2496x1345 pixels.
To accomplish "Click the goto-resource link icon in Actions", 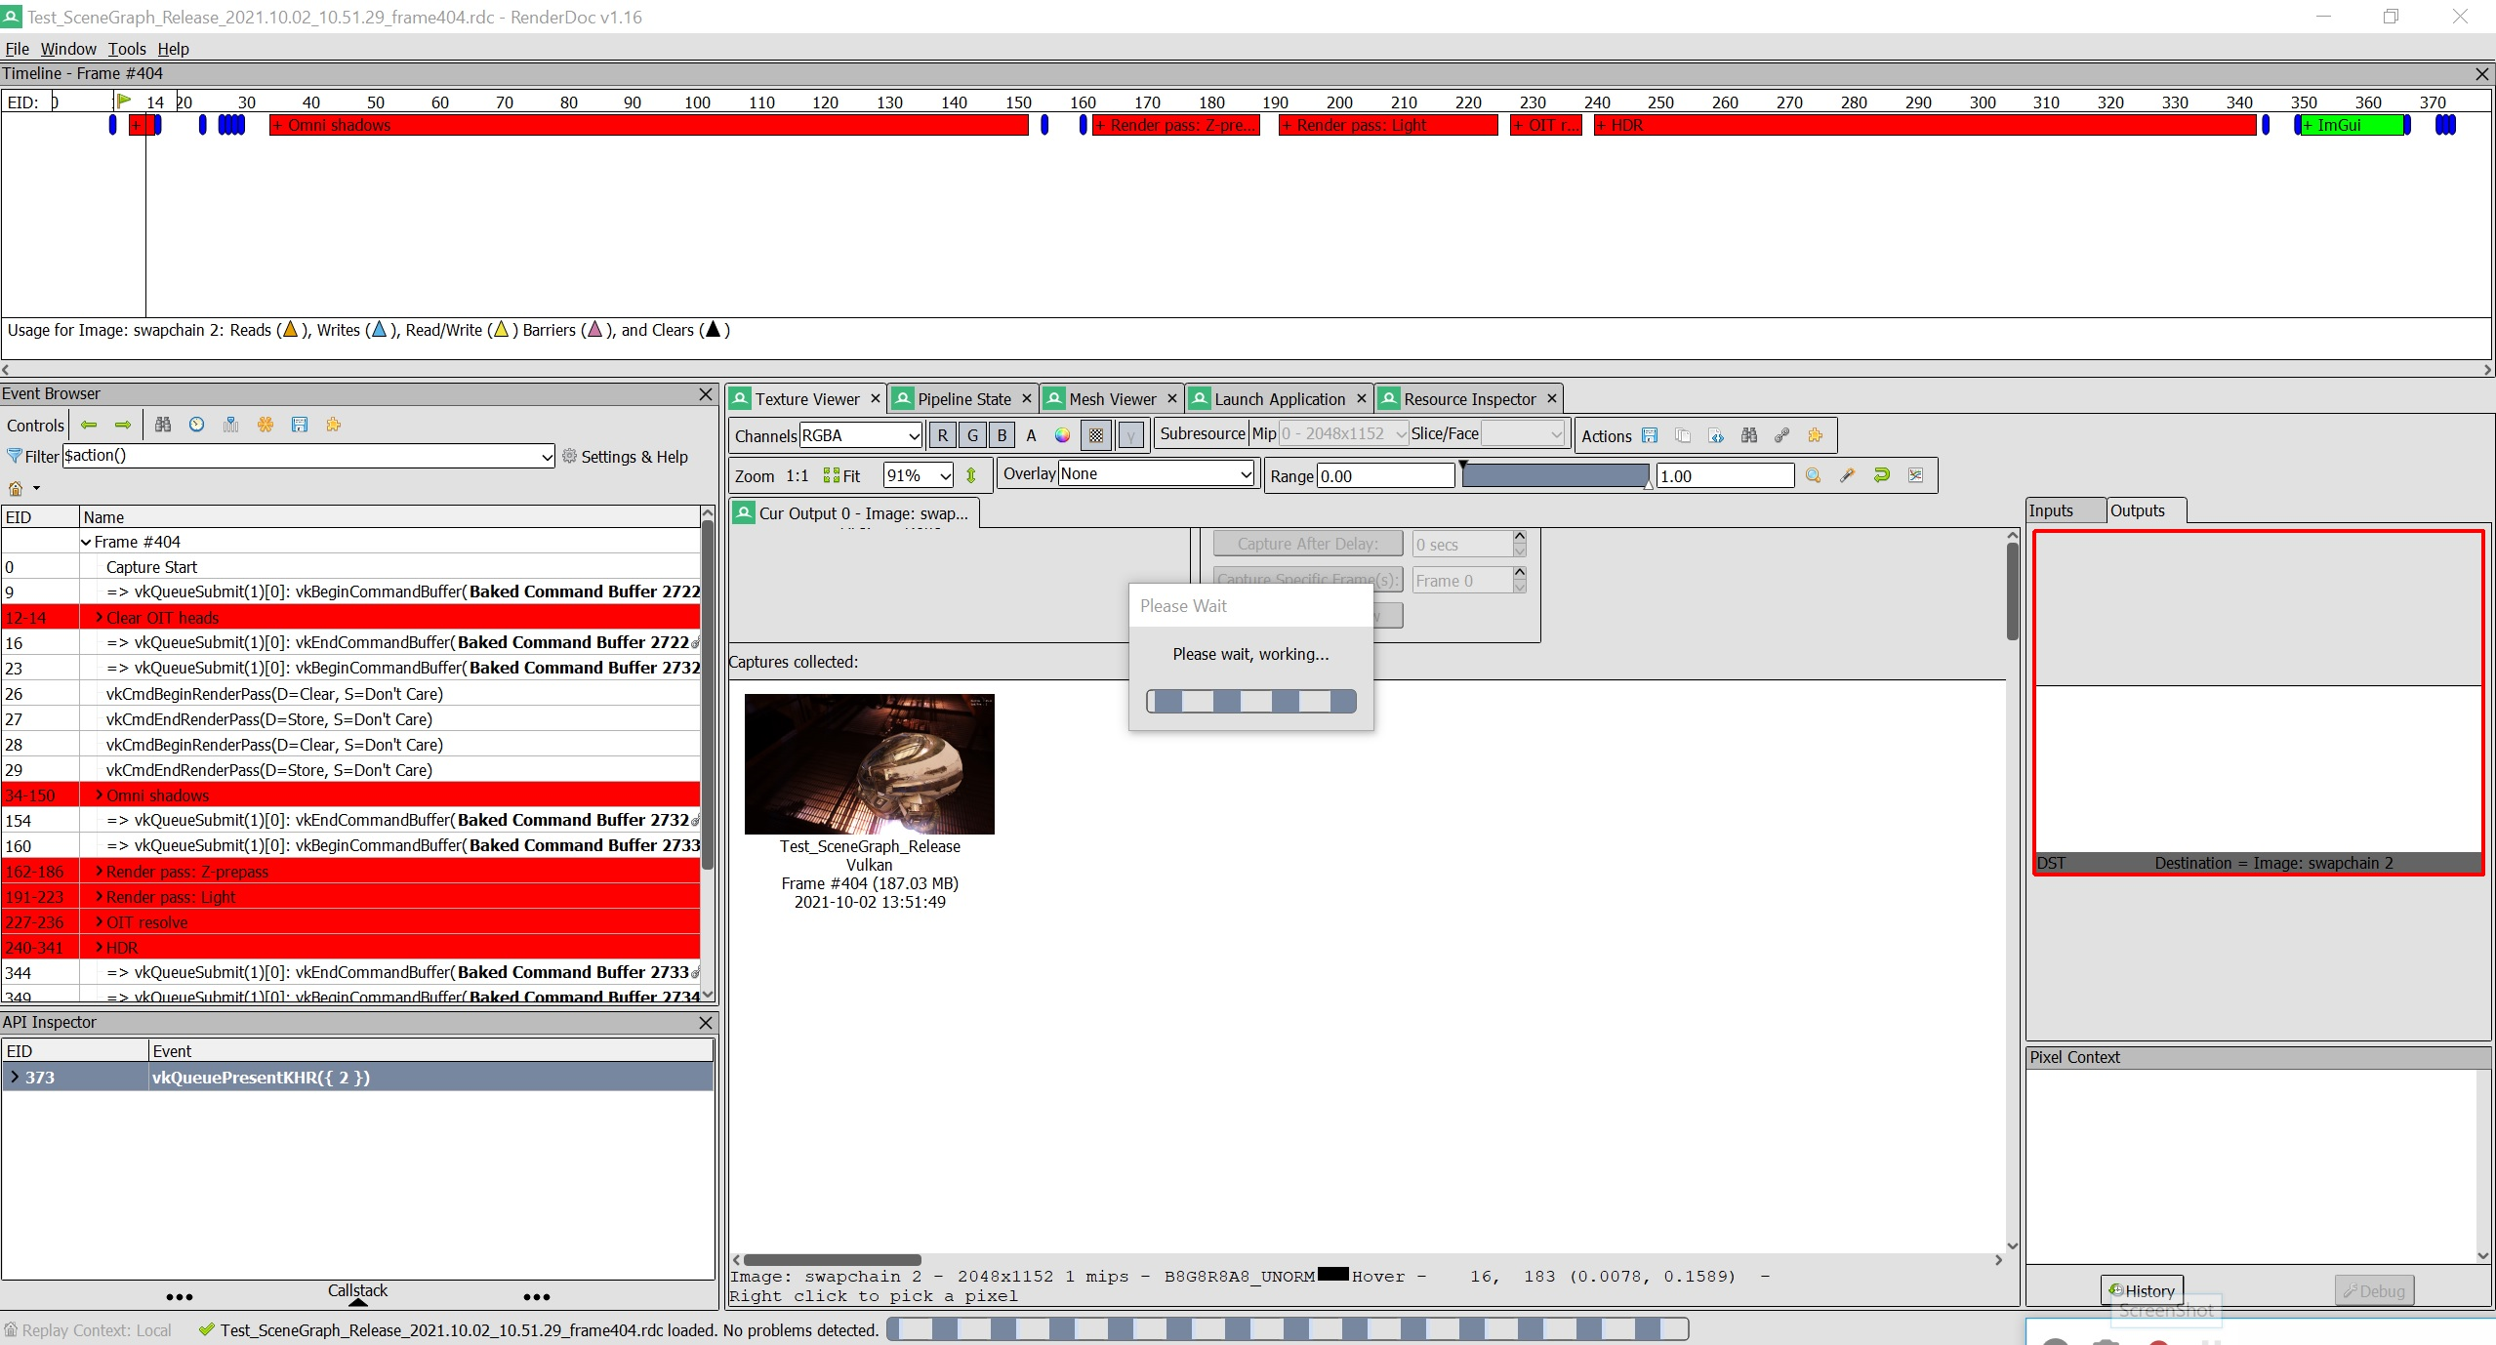I will pos(1781,436).
